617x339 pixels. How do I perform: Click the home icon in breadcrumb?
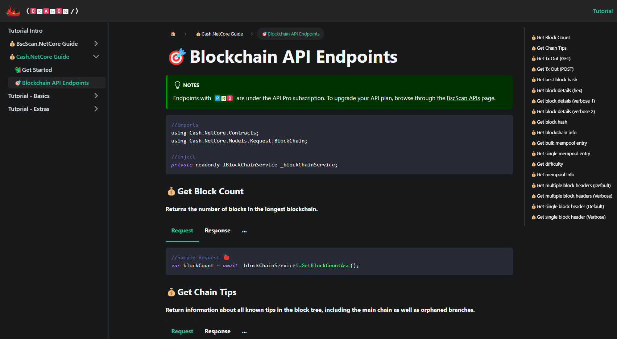tap(173, 34)
